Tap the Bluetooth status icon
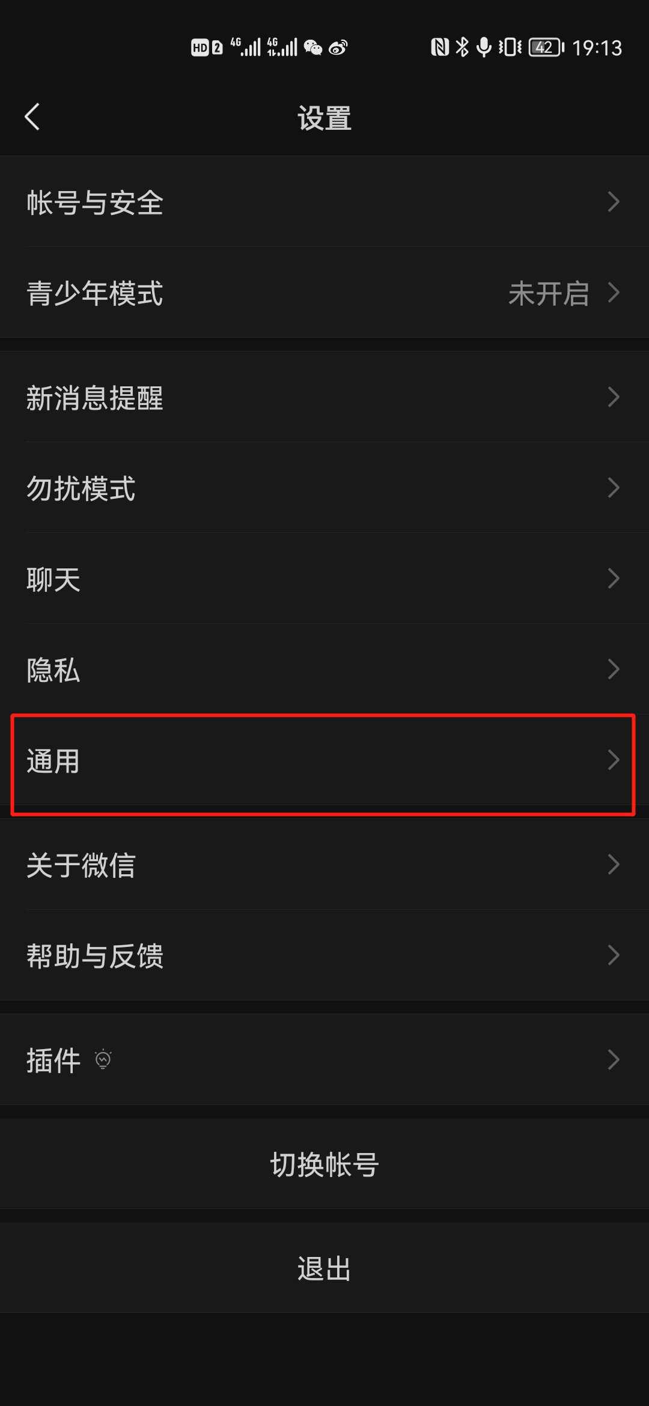This screenshot has width=649, height=1406. 462,47
